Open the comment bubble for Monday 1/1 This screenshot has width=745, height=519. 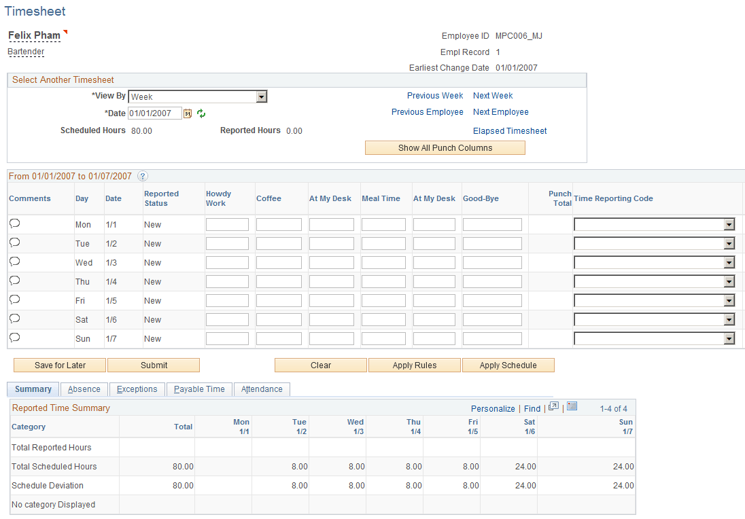tap(14, 223)
